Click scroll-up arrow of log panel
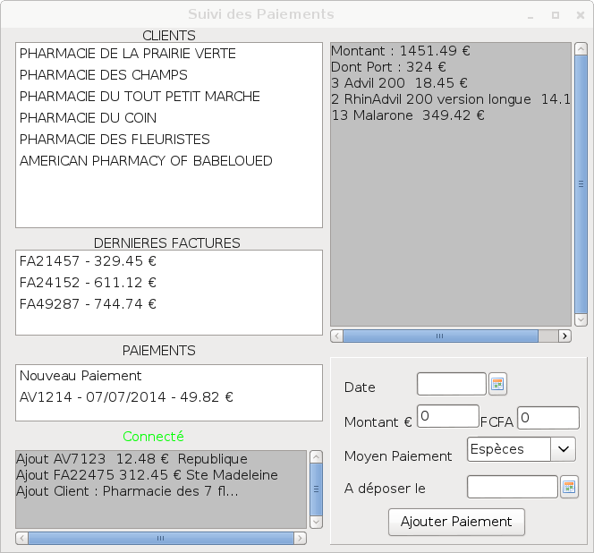This screenshot has width=594, height=553. [x=316, y=457]
